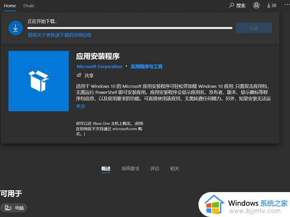Screen dimensions: 290x217
Task: Open the more options ellipsis menu
Action: click(287, 5)
